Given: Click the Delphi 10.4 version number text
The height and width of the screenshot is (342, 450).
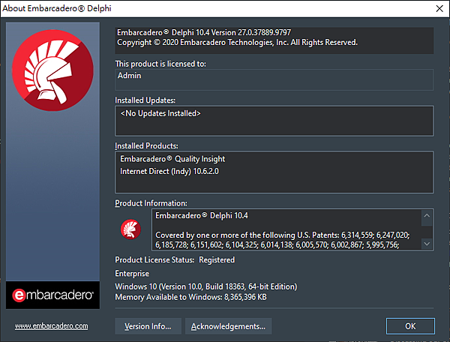Looking at the screenshot, I should click(204, 32).
